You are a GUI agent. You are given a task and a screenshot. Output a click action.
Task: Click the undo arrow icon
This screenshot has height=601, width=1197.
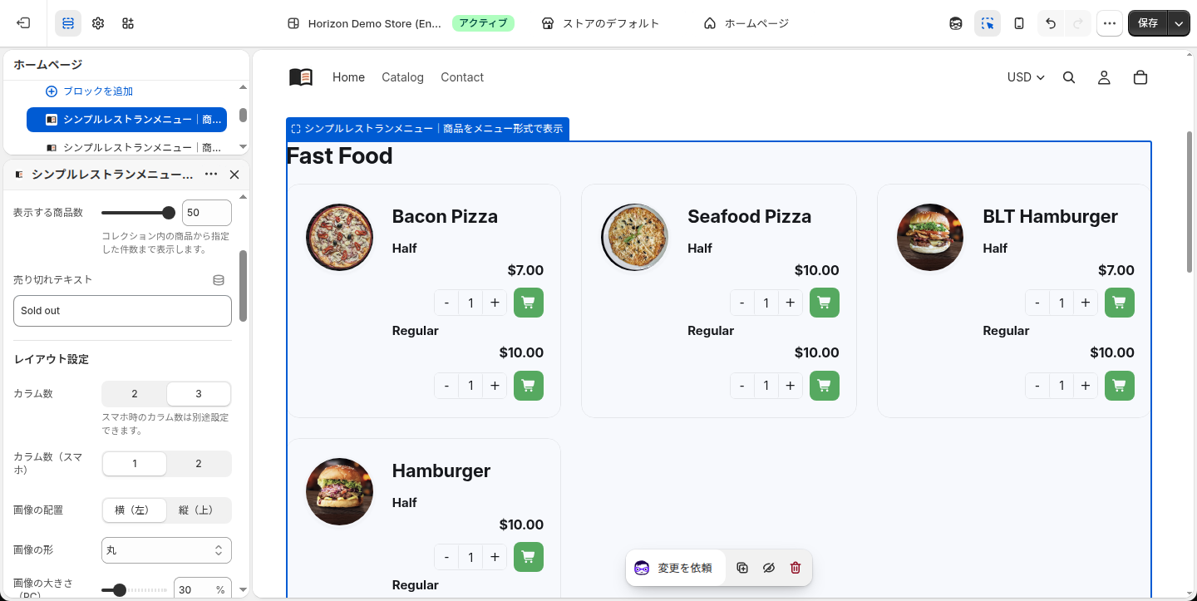pyautogui.click(x=1051, y=23)
